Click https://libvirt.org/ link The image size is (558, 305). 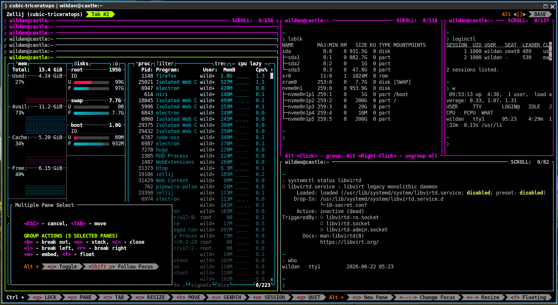click(350, 242)
